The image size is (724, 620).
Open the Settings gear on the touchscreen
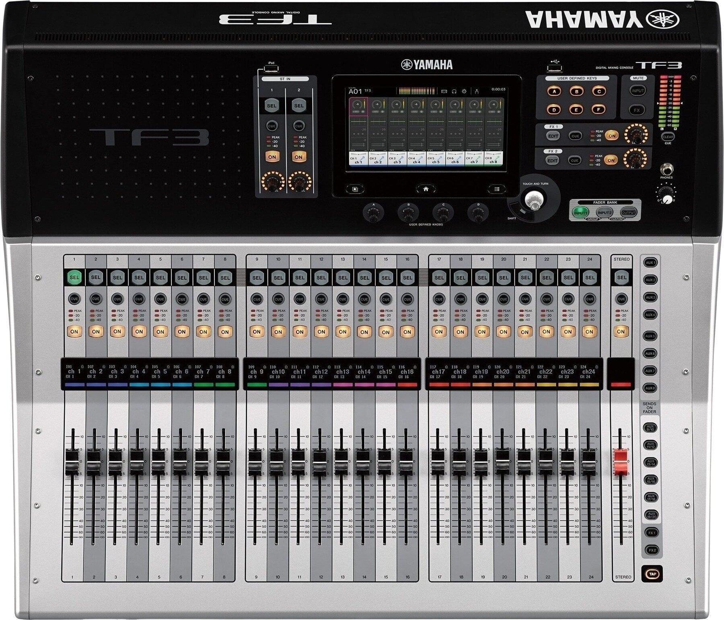click(464, 92)
